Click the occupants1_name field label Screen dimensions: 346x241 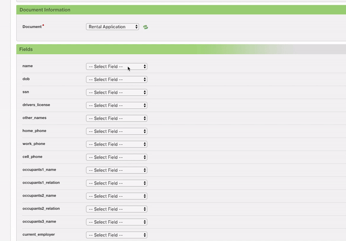click(x=39, y=170)
